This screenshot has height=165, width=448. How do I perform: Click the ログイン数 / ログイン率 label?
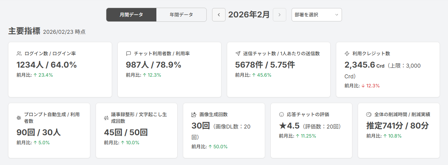click(x=50, y=54)
